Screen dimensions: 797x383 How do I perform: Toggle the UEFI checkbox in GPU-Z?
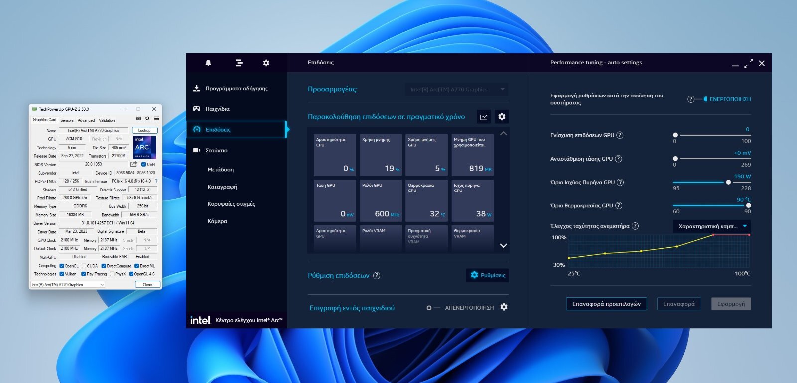(143, 164)
